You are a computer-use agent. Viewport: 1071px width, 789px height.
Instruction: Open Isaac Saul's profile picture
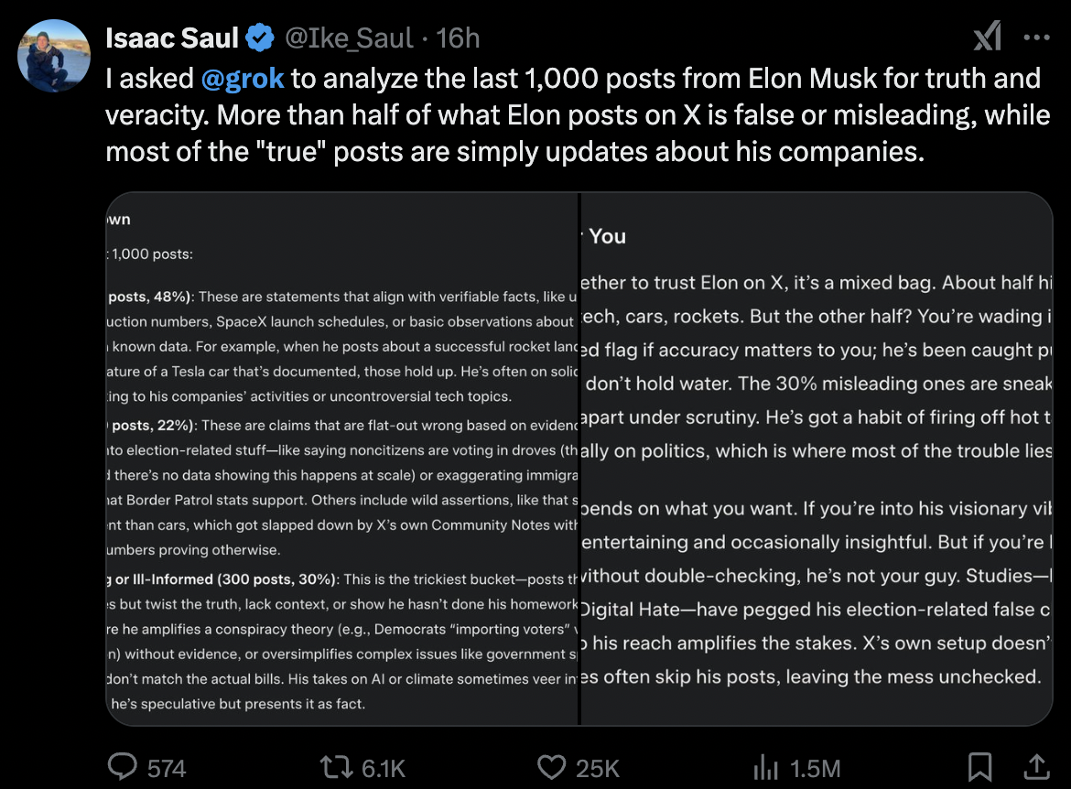54,55
